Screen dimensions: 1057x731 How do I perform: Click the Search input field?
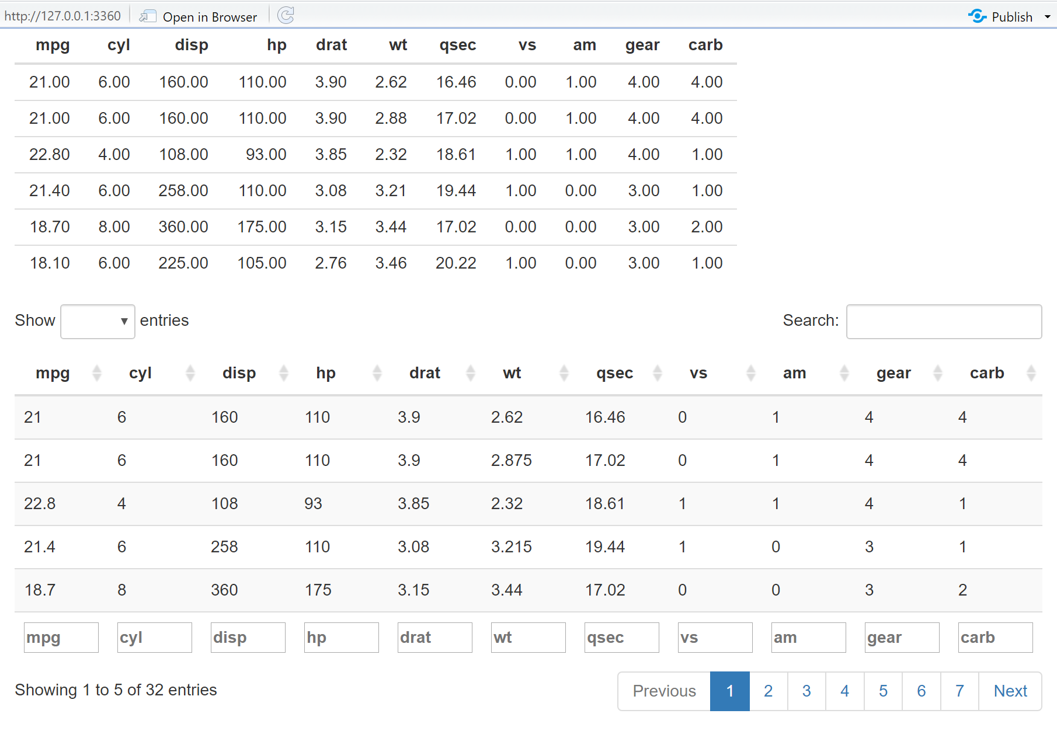[x=944, y=322]
